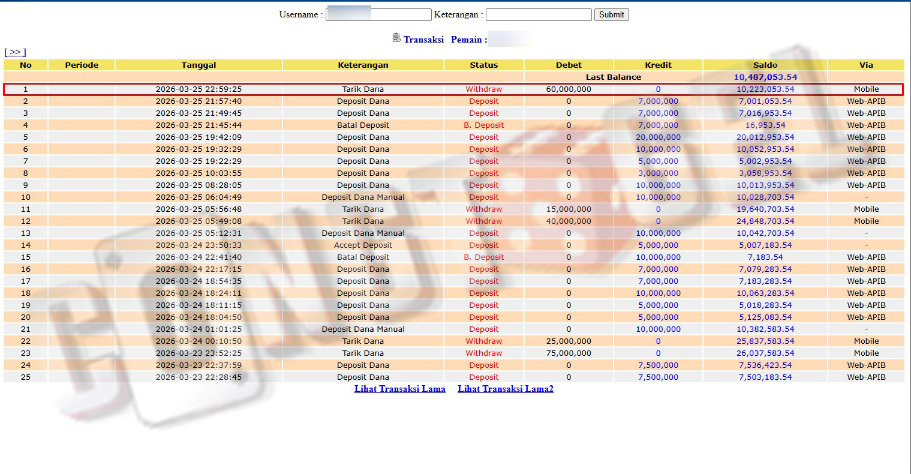Click the Transaksi clipboard icon
This screenshot has width=911, height=474.
396,38
